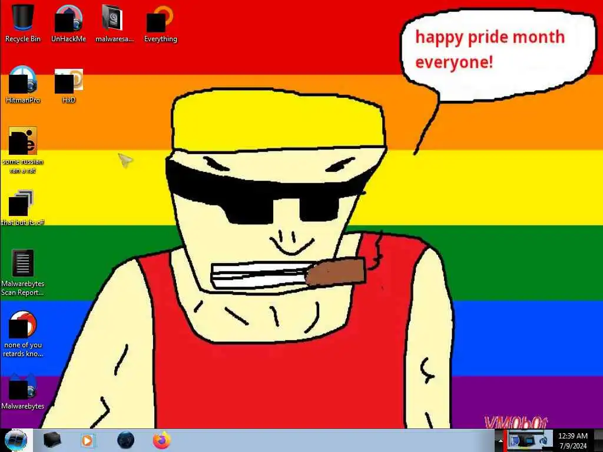Select the 'some russian ran a rat' icon
Screen dimensions: 603x452
click(23, 150)
